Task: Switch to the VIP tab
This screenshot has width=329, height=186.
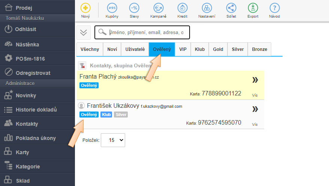Action: 183,49
